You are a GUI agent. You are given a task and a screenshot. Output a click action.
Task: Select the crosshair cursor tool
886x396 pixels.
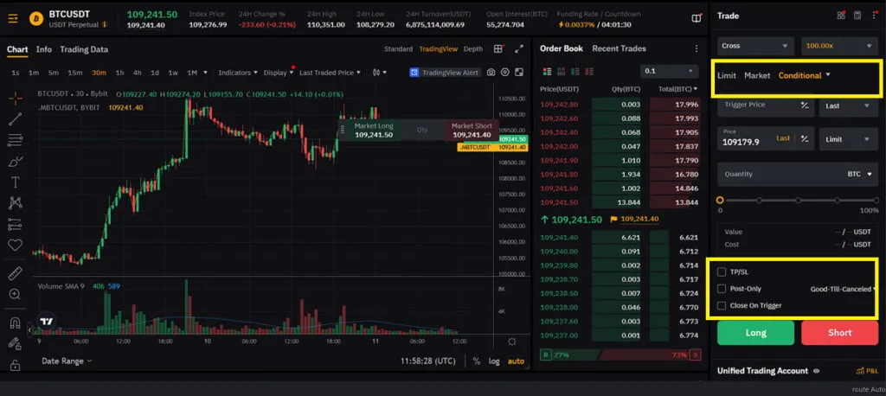[16, 99]
